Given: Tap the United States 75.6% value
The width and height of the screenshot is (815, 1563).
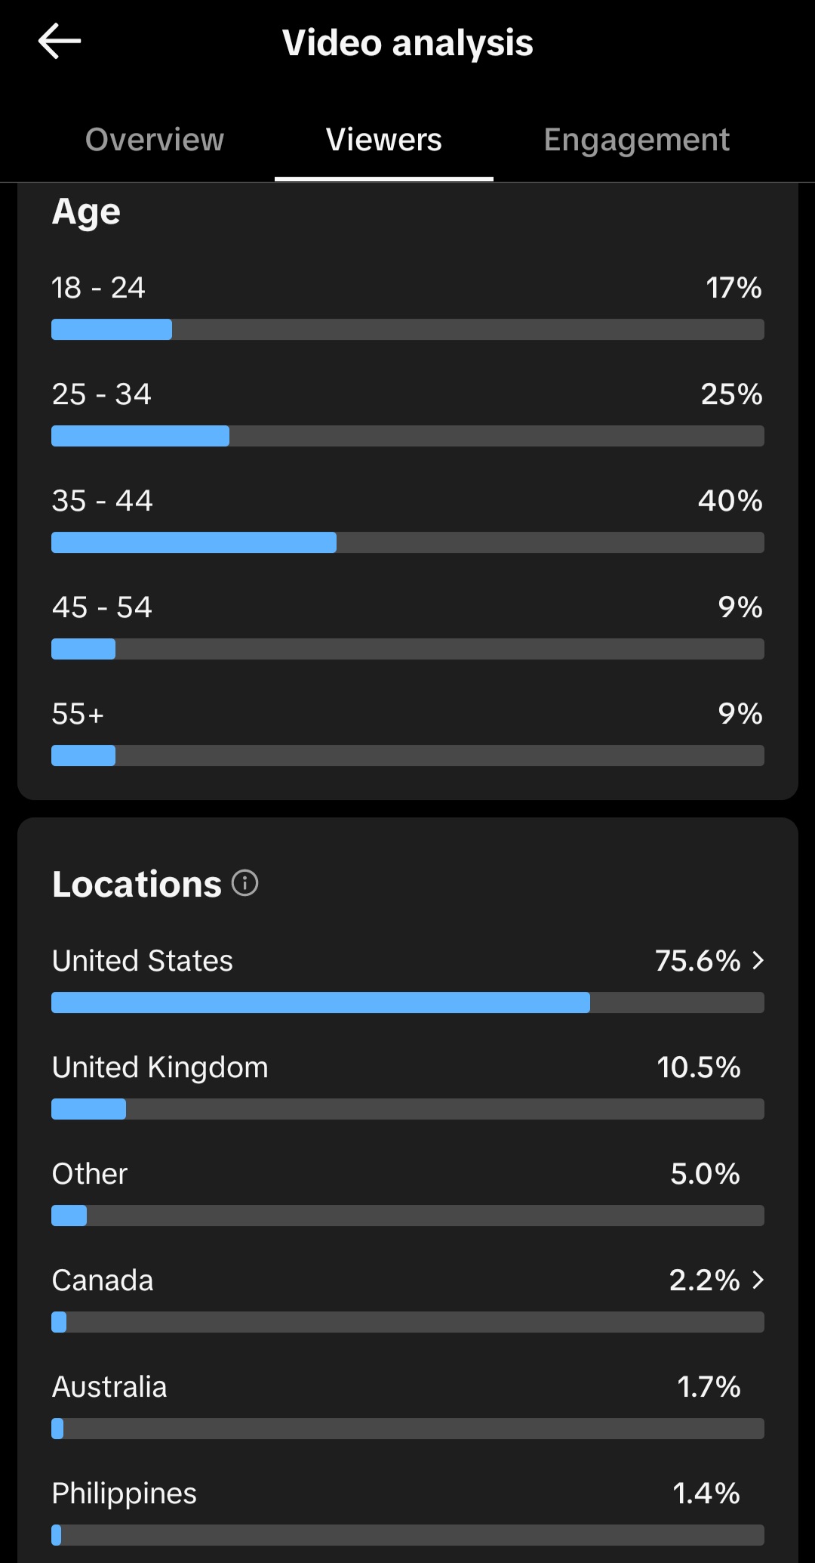Looking at the screenshot, I should (x=697, y=961).
